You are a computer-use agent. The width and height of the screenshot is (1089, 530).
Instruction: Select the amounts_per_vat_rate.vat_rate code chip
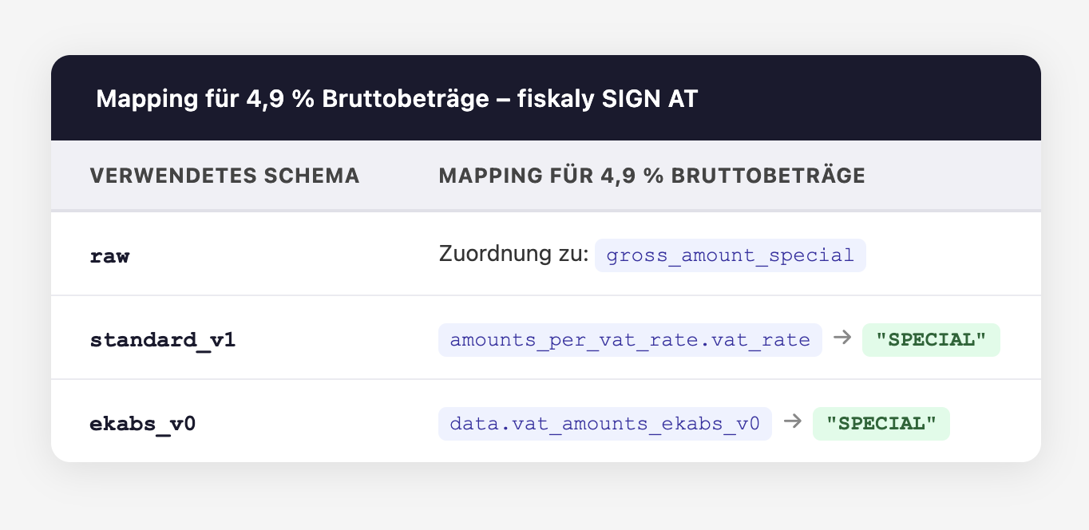click(x=630, y=339)
